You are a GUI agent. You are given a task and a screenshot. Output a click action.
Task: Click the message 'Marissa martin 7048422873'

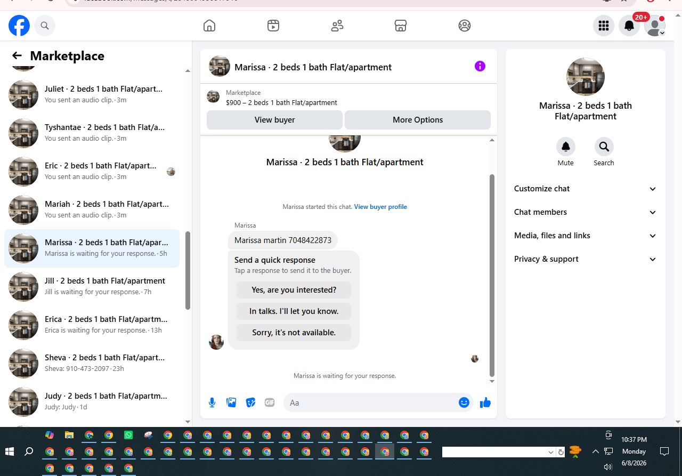pos(283,240)
